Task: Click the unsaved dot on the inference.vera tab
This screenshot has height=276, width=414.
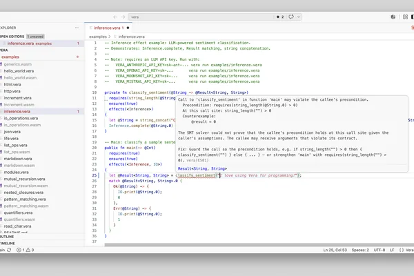Action: click(128, 28)
